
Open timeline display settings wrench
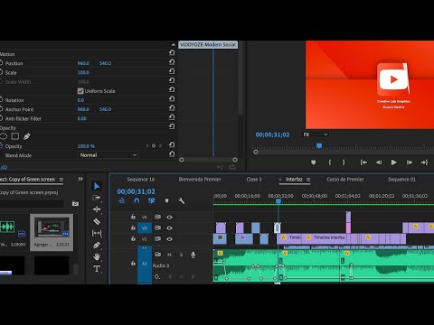[x=182, y=200]
